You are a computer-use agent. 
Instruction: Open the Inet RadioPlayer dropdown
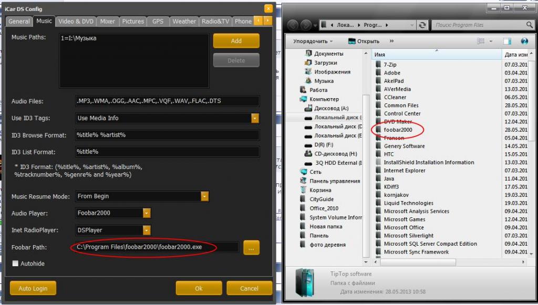click(147, 230)
